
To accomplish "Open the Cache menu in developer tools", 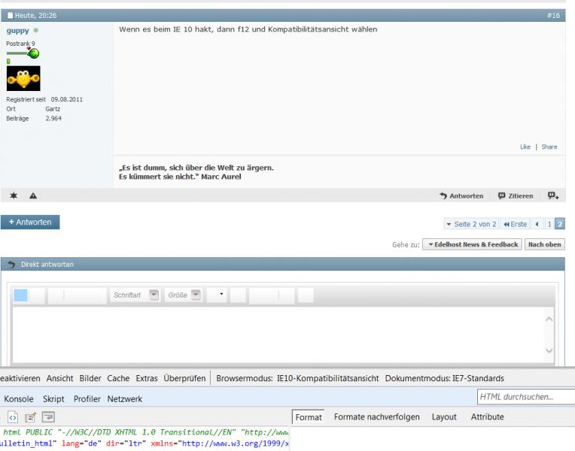I will tap(118, 378).
